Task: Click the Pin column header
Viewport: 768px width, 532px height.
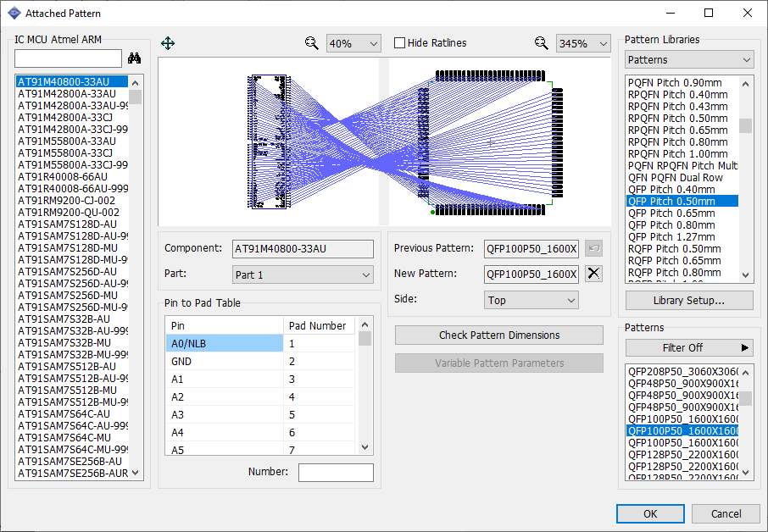Action: pos(225,325)
